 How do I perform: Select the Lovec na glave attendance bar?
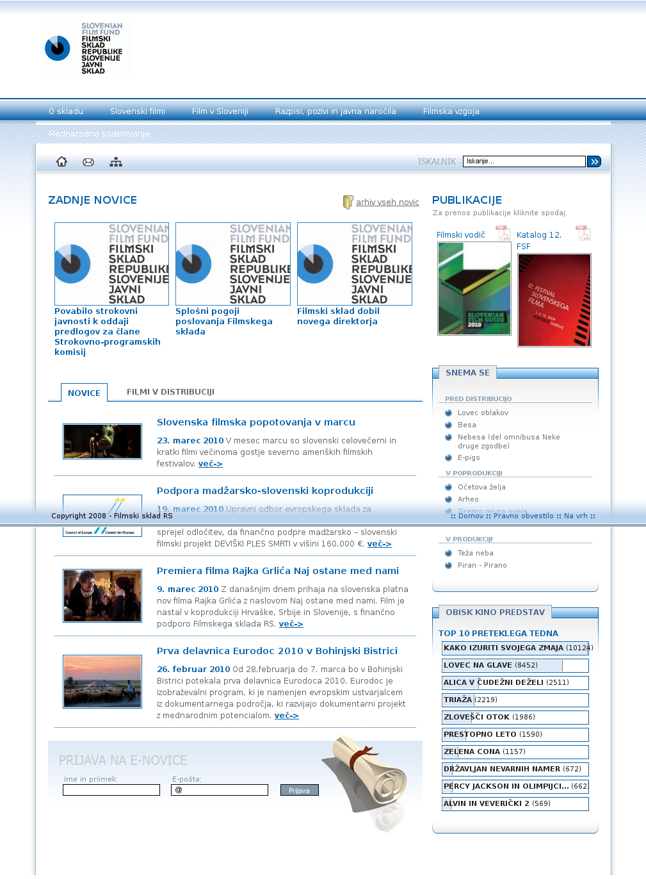[515, 666]
